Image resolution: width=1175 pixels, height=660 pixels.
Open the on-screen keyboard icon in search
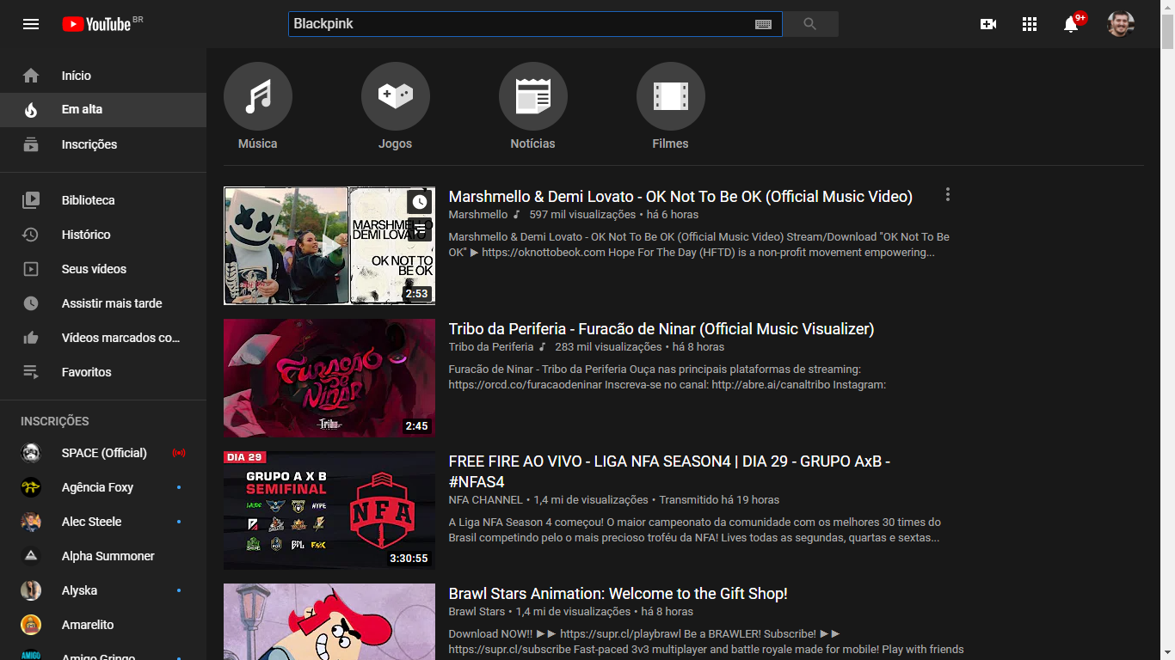point(763,24)
